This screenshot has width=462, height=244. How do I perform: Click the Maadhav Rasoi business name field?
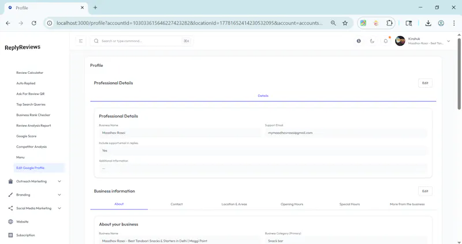pos(180,133)
